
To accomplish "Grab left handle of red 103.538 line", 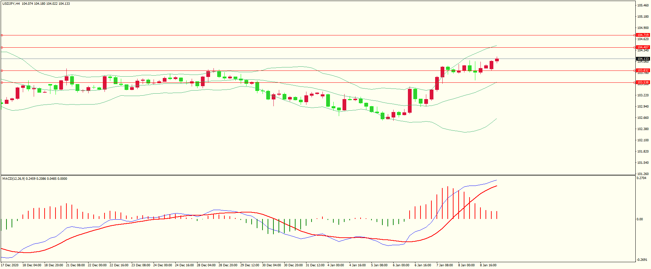I will coord(2,82).
